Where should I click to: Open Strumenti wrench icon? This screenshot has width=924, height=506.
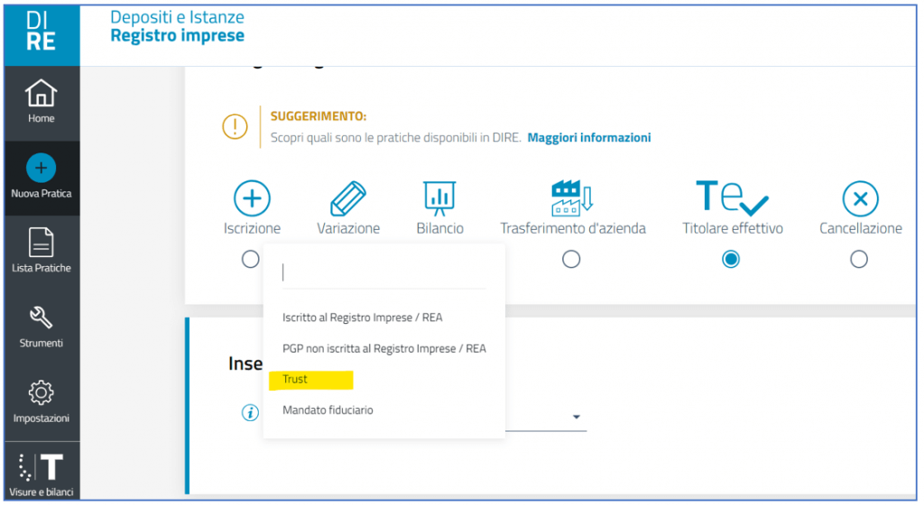[x=42, y=317]
